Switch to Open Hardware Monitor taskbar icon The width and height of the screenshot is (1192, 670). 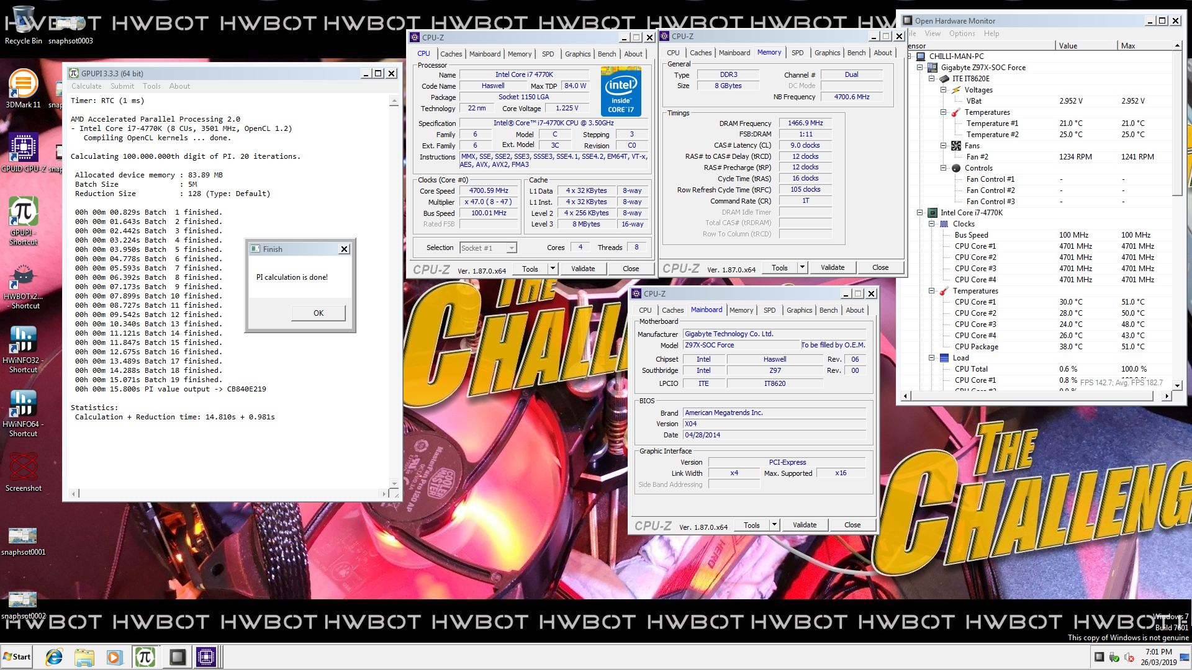click(x=177, y=657)
